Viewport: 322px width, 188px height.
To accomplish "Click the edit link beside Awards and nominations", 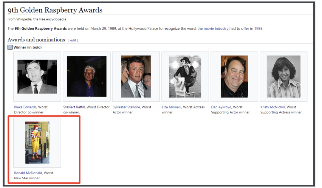I will [73, 40].
